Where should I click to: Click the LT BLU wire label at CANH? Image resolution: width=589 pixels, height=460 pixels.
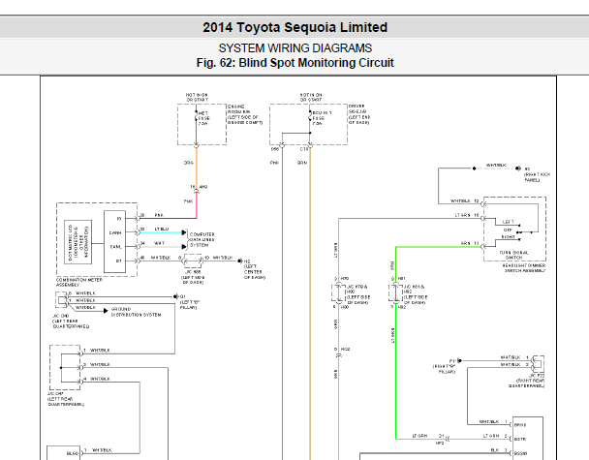pyautogui.click(x=162, y=229)
